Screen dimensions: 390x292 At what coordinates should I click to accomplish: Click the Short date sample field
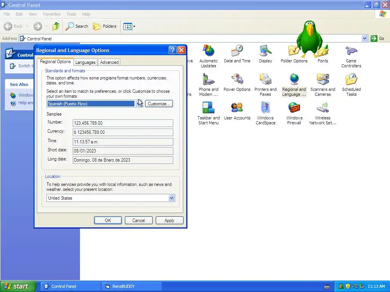(123, 151)
